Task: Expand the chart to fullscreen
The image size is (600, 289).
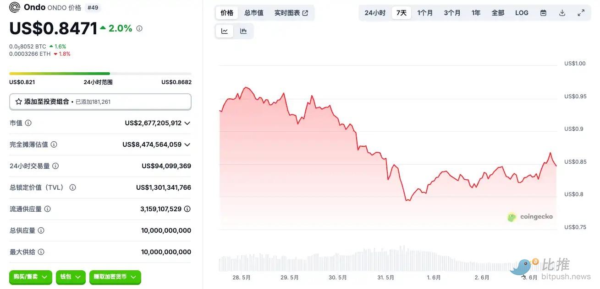Action: pos(581,13)
